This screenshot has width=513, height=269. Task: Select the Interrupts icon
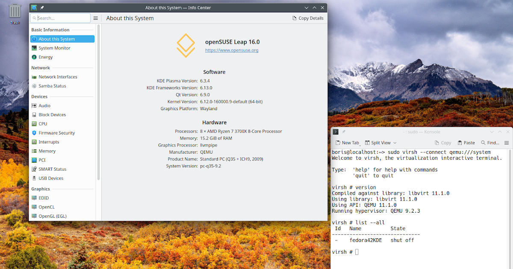35,142
